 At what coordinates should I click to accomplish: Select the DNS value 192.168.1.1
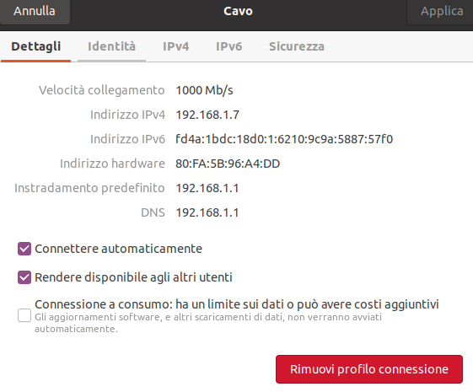(x=207, y=212)
